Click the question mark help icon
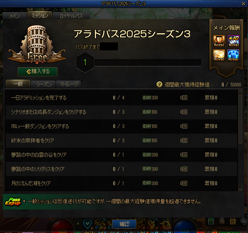Screen dimensions: 248x233 (x=159, y=84)
